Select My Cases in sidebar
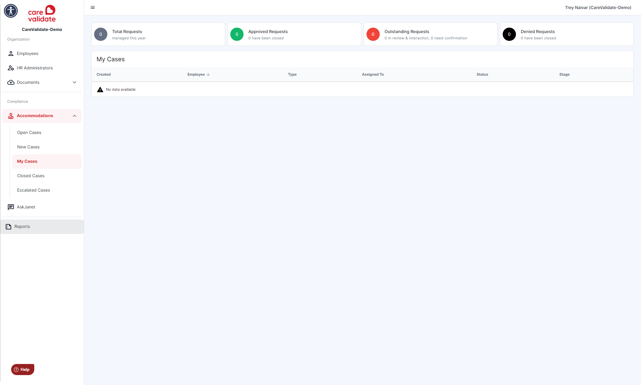This screenshot has height=385, width=641. (x=47, y=161)
